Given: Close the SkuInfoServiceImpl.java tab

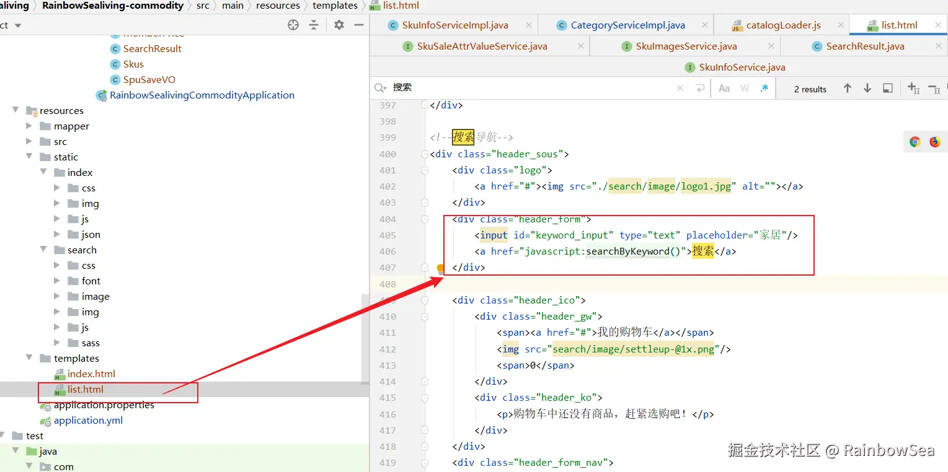Looking at the screenshot, I should (x=529, y=25).
